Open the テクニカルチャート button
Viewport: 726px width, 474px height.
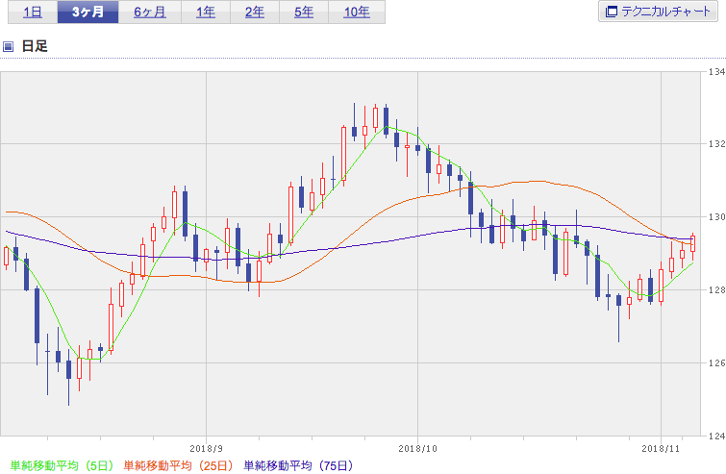click(x=658, y=12)
